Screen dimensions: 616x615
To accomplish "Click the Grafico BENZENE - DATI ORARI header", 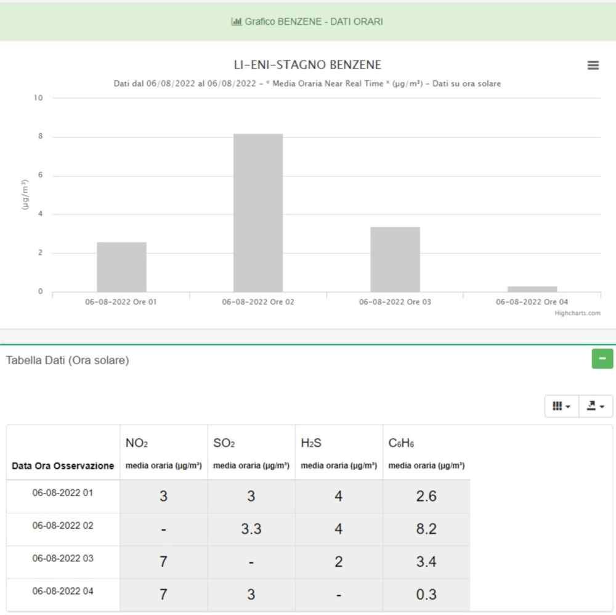I will [x=313, y=22].
